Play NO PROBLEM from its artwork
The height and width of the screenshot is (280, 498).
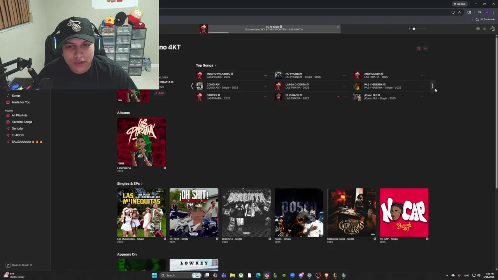point(278,75)
